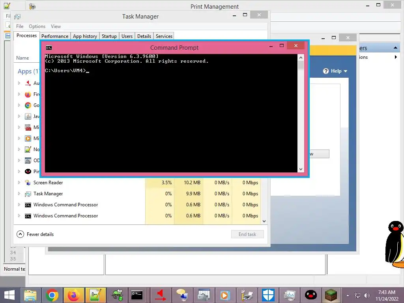Viewport: 404px width, 303px height.
Task: Click the Print Management printer taskbar icon
Action: point(247,295)
